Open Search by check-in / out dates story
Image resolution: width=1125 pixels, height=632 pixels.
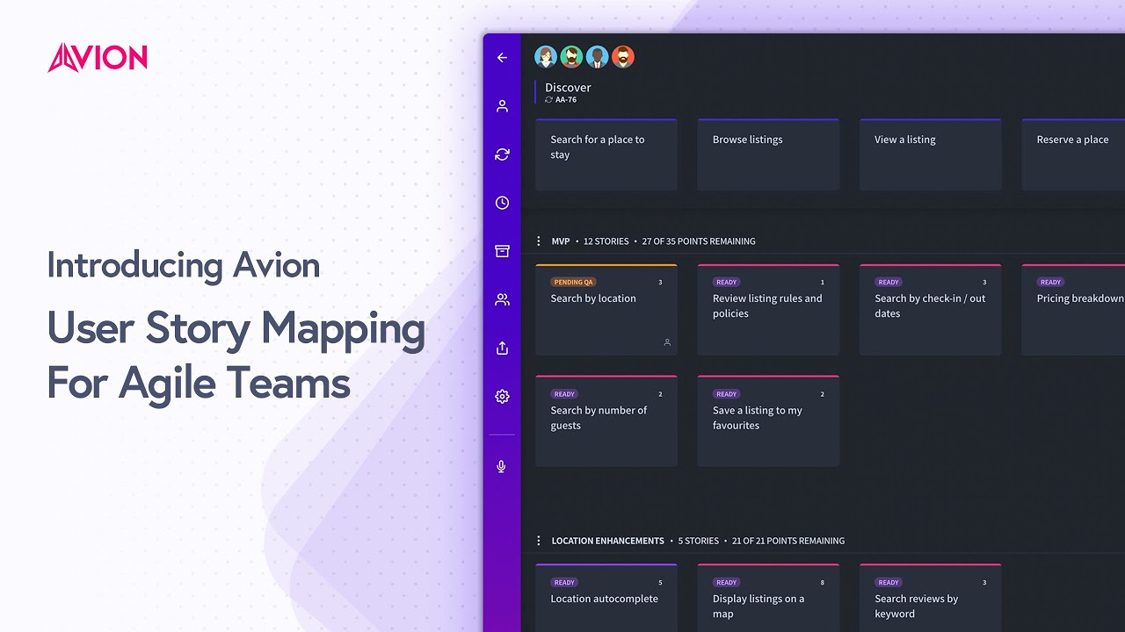(x=930, y=310)
